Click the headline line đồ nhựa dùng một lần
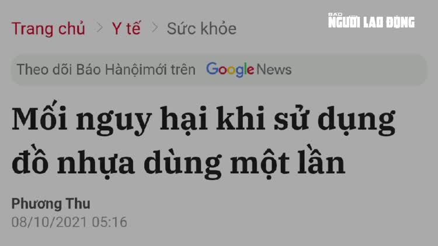438x246 pixels. [179, 162]
